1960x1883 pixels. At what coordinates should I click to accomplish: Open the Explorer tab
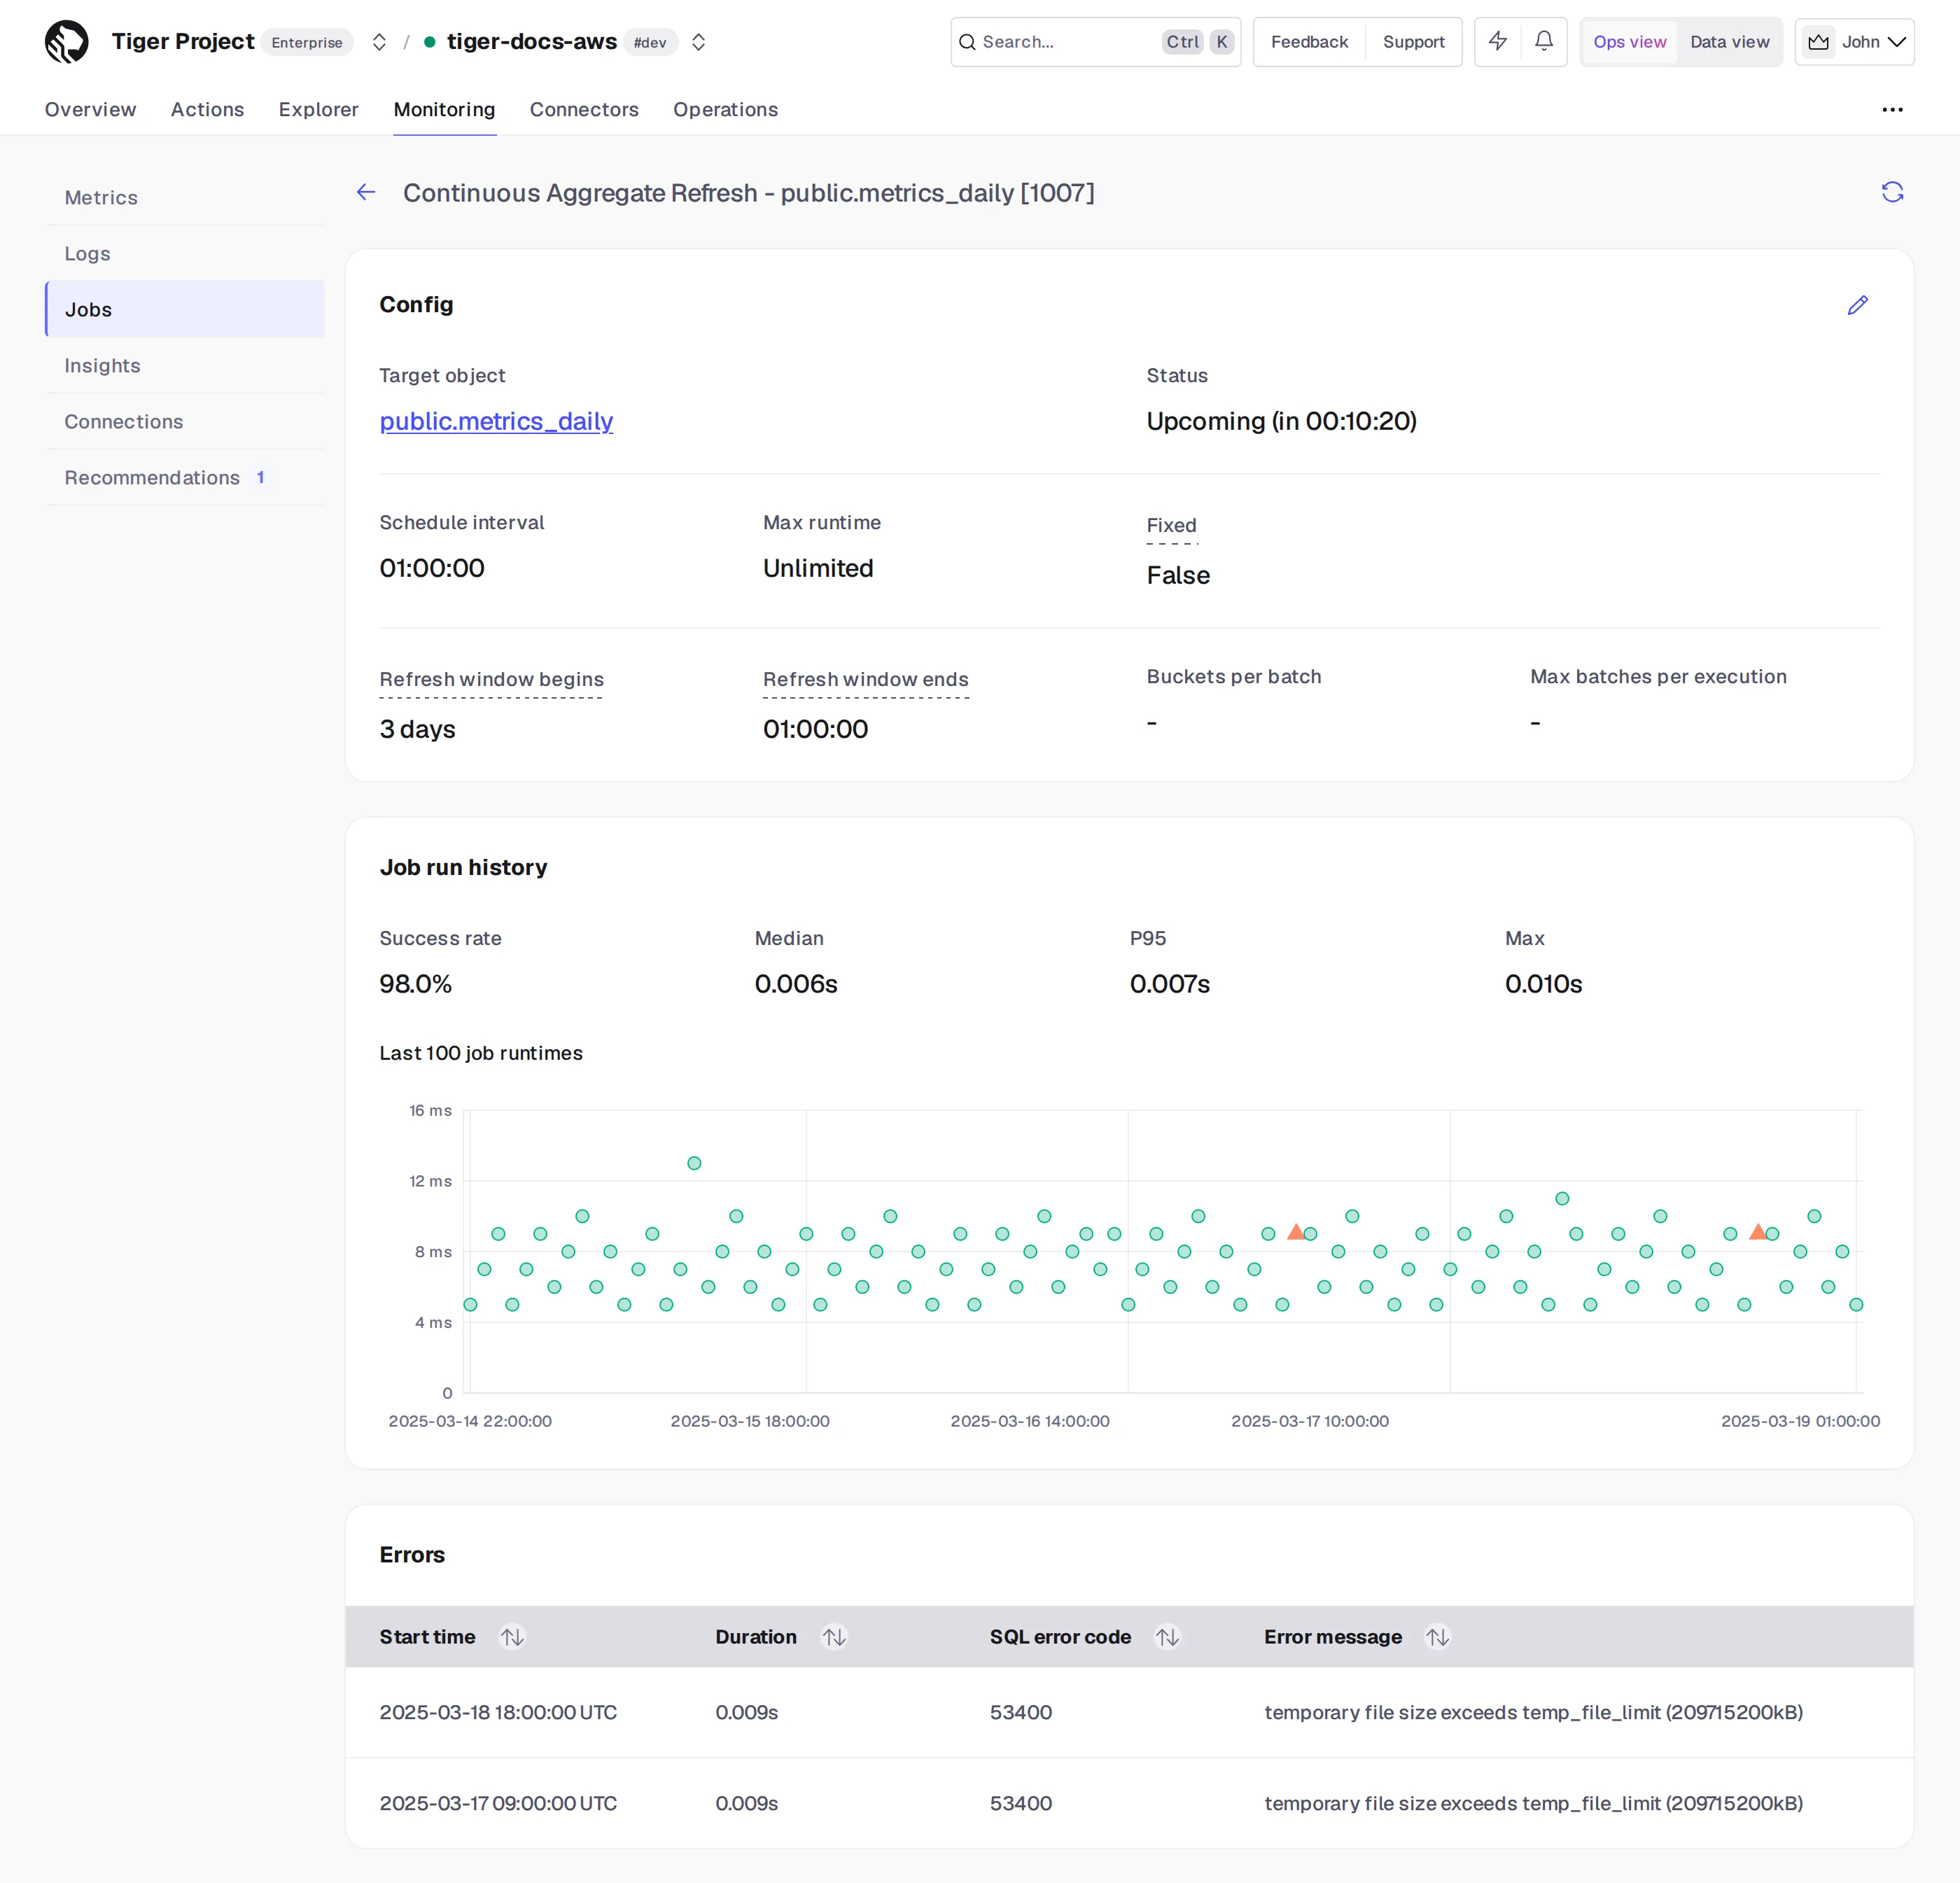click(x=318, y=109)
